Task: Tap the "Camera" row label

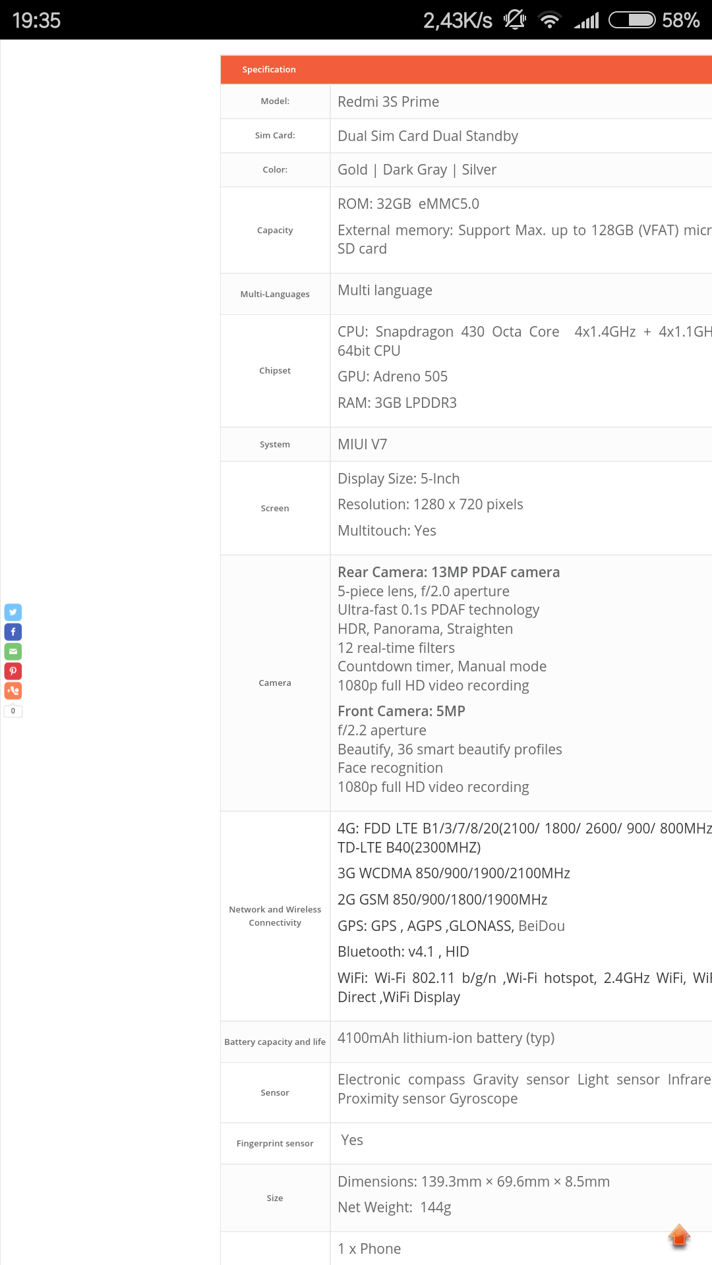Action: [x=275, y=683]
